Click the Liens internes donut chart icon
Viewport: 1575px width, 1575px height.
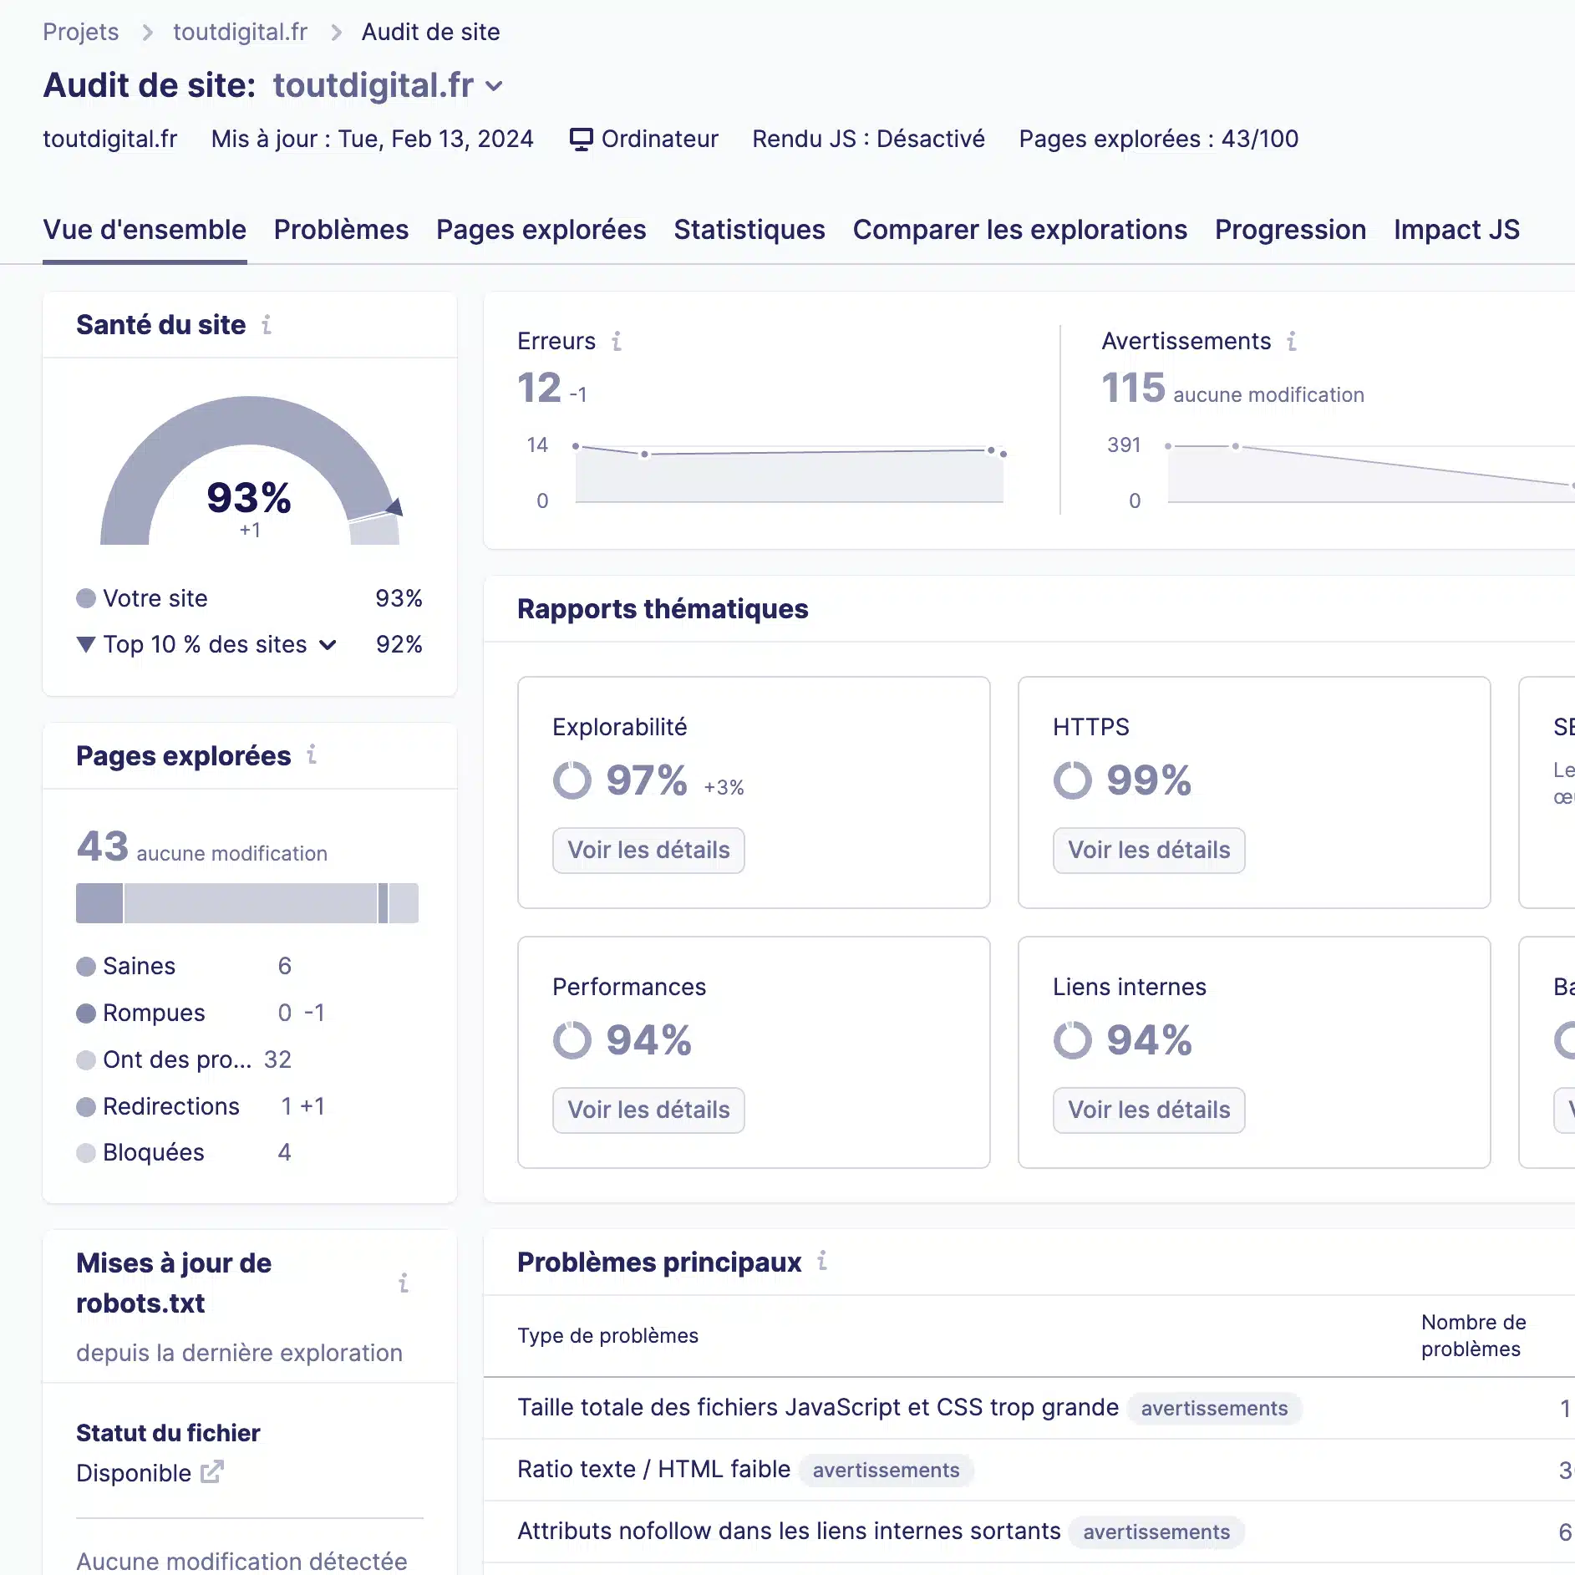(x=1073, y=1040)
